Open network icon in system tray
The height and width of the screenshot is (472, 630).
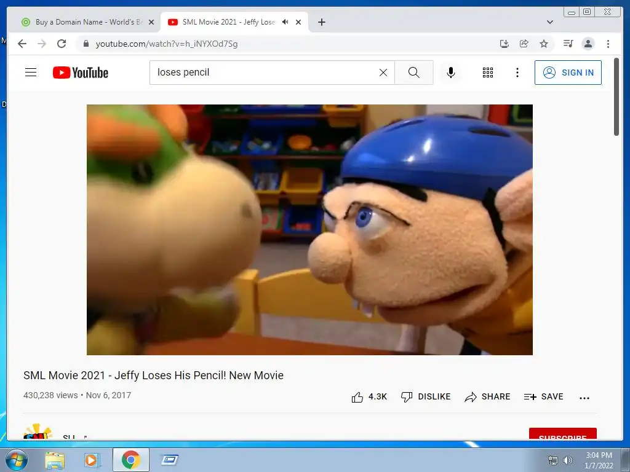[x=553, y=460]
